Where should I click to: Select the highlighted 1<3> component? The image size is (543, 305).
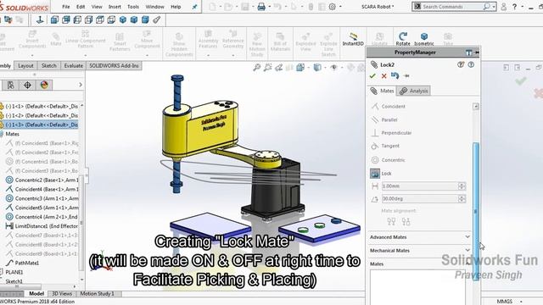[39, 125]
